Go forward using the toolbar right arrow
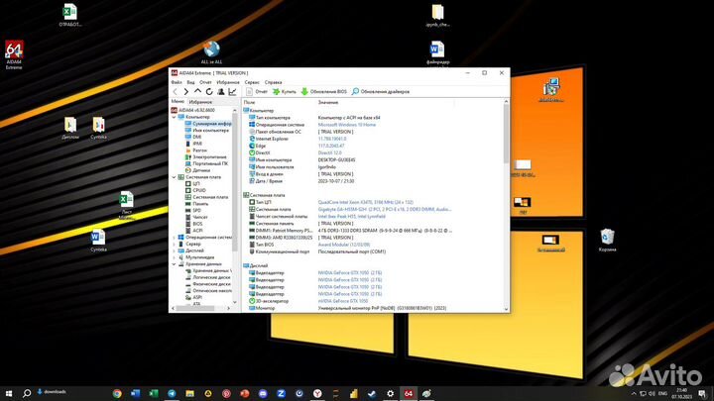Screen dimensions: 714x401 click(x=186, y=92)
